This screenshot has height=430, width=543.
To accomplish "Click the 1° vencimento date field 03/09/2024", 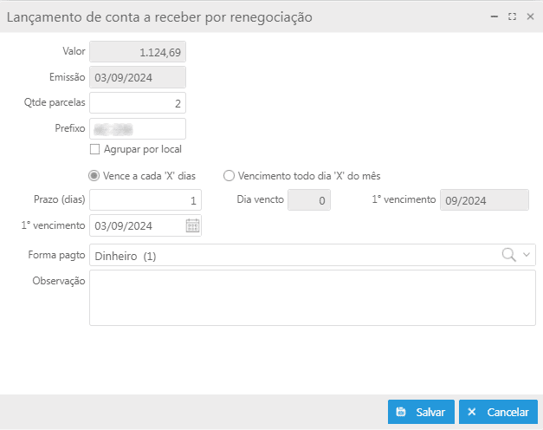I will [x=134, y=226].
